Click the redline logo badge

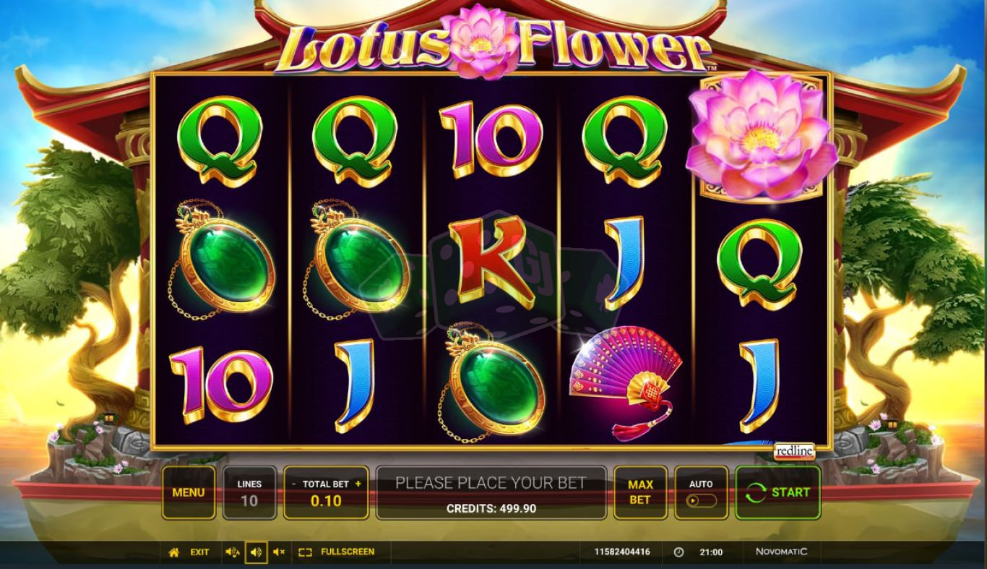(x=795, y=451)
